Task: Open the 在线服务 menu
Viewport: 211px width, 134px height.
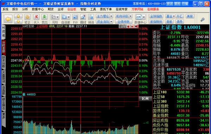Action: [153, 9]
